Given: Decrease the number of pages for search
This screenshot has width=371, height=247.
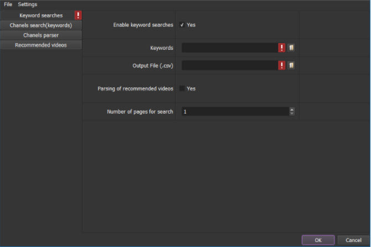Looking at the screenshot, I should pos(292,114).
